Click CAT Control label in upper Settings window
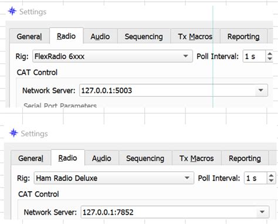Image resolution: width=278 pixels, height=224 pixels. 37,73
